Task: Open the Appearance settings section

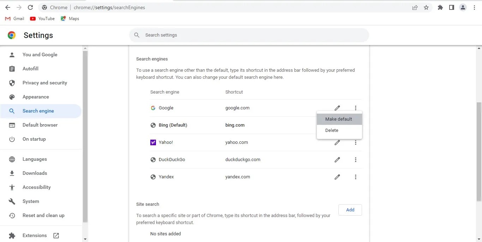Action: [x=36, y=97]
